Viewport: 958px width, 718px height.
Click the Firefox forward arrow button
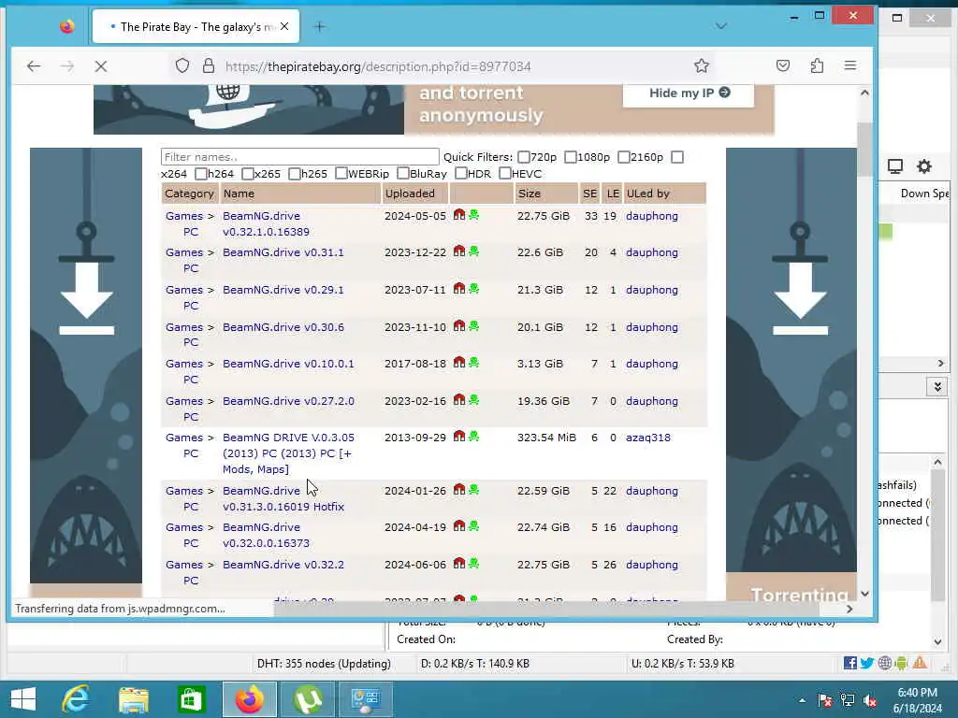(x=67, y=66)
